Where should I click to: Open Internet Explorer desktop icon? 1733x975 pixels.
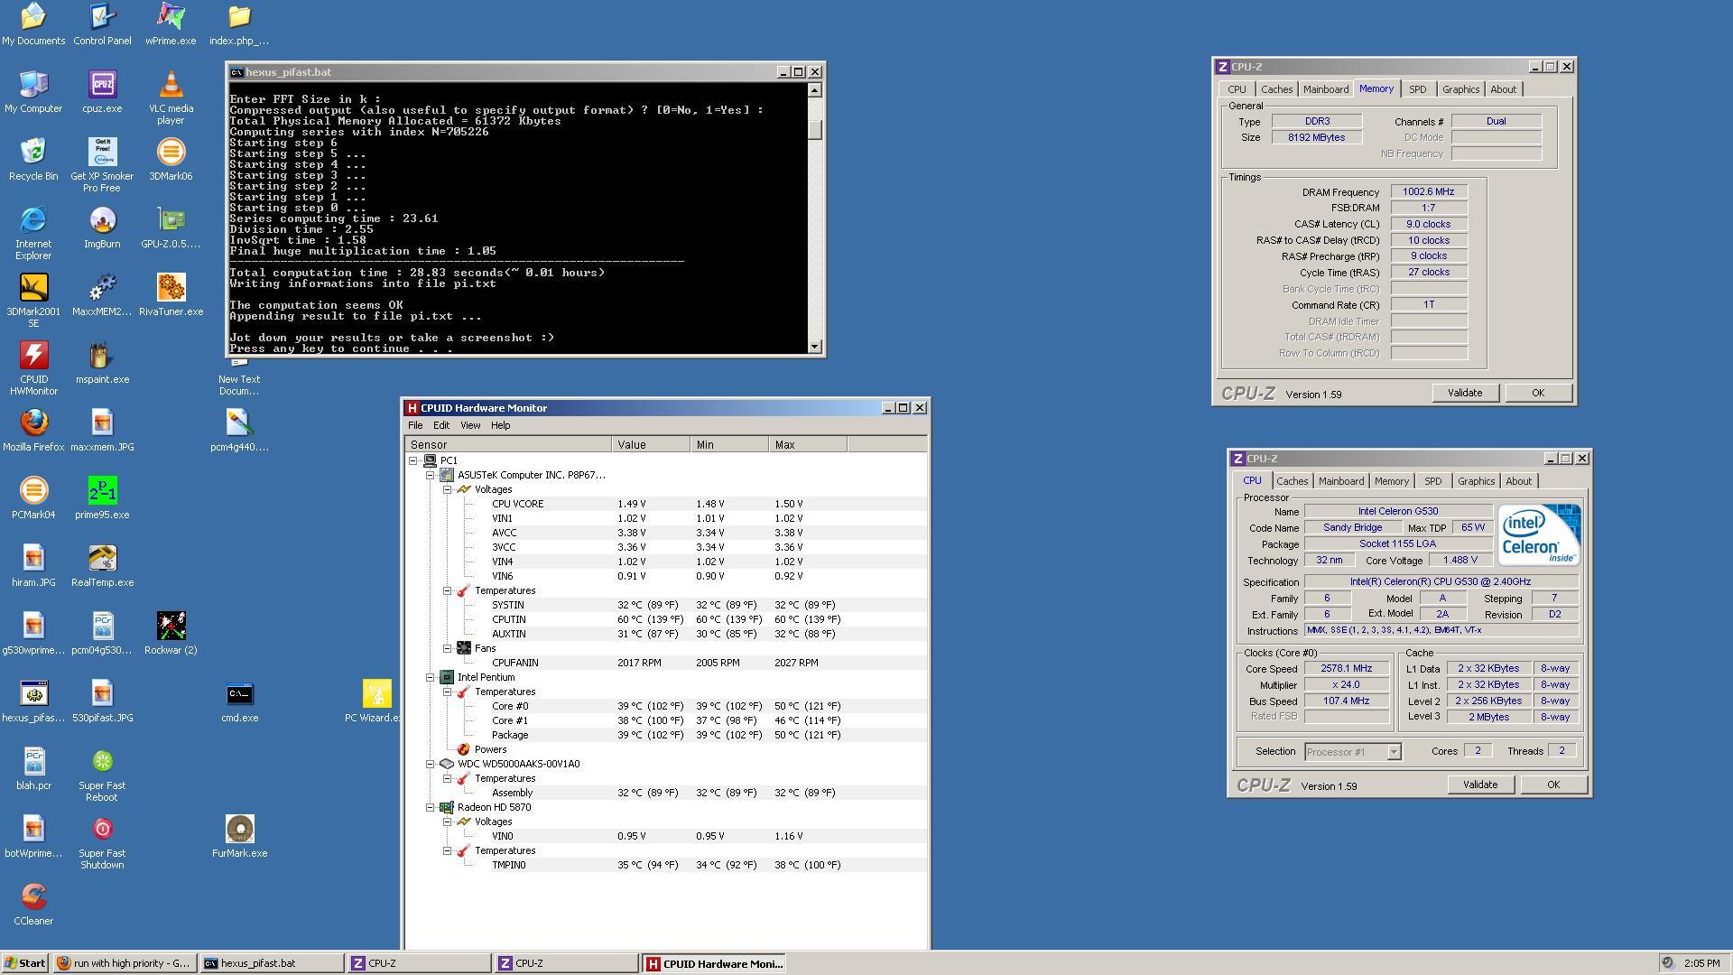(33, 233)
